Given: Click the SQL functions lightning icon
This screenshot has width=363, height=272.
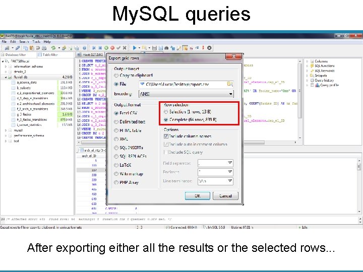Looking at the screenshot, I should pos(312,66).
